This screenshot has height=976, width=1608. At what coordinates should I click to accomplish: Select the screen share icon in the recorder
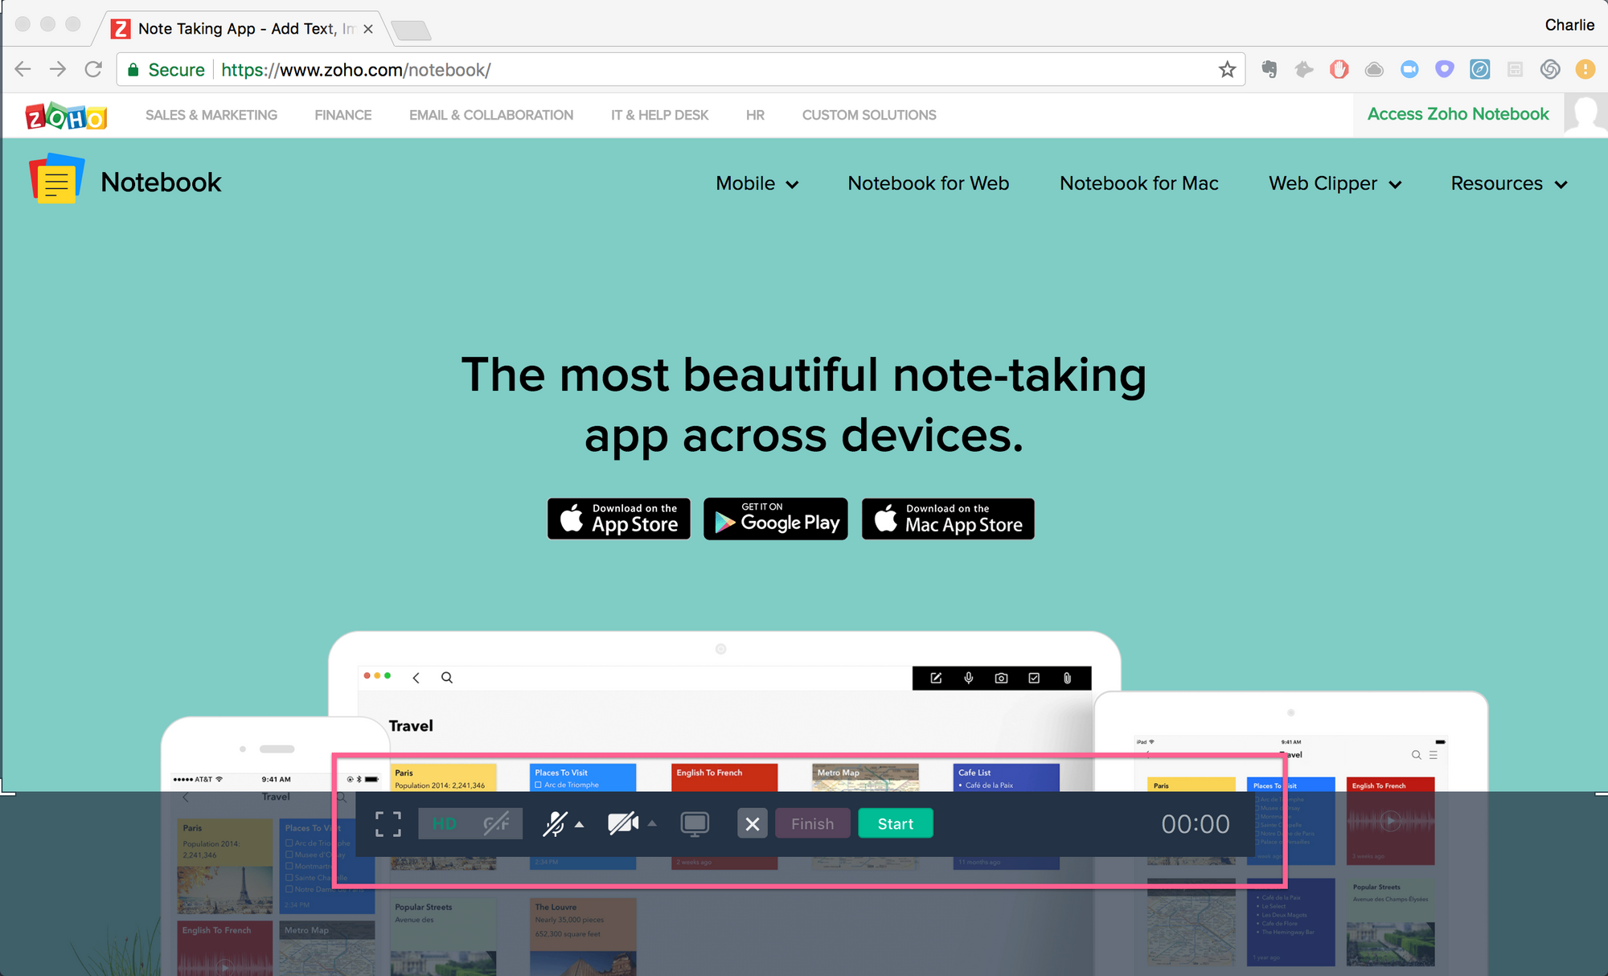tap(694, 823)
